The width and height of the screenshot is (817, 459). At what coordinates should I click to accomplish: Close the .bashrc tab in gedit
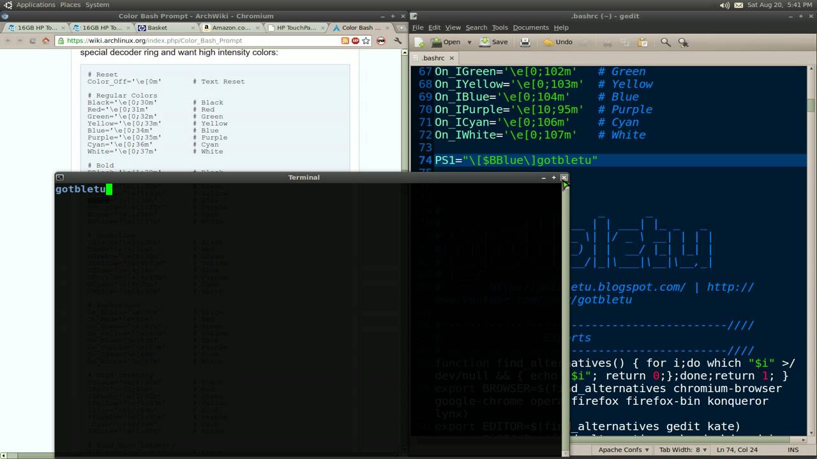pyautogui.click(x=451, y=58)
